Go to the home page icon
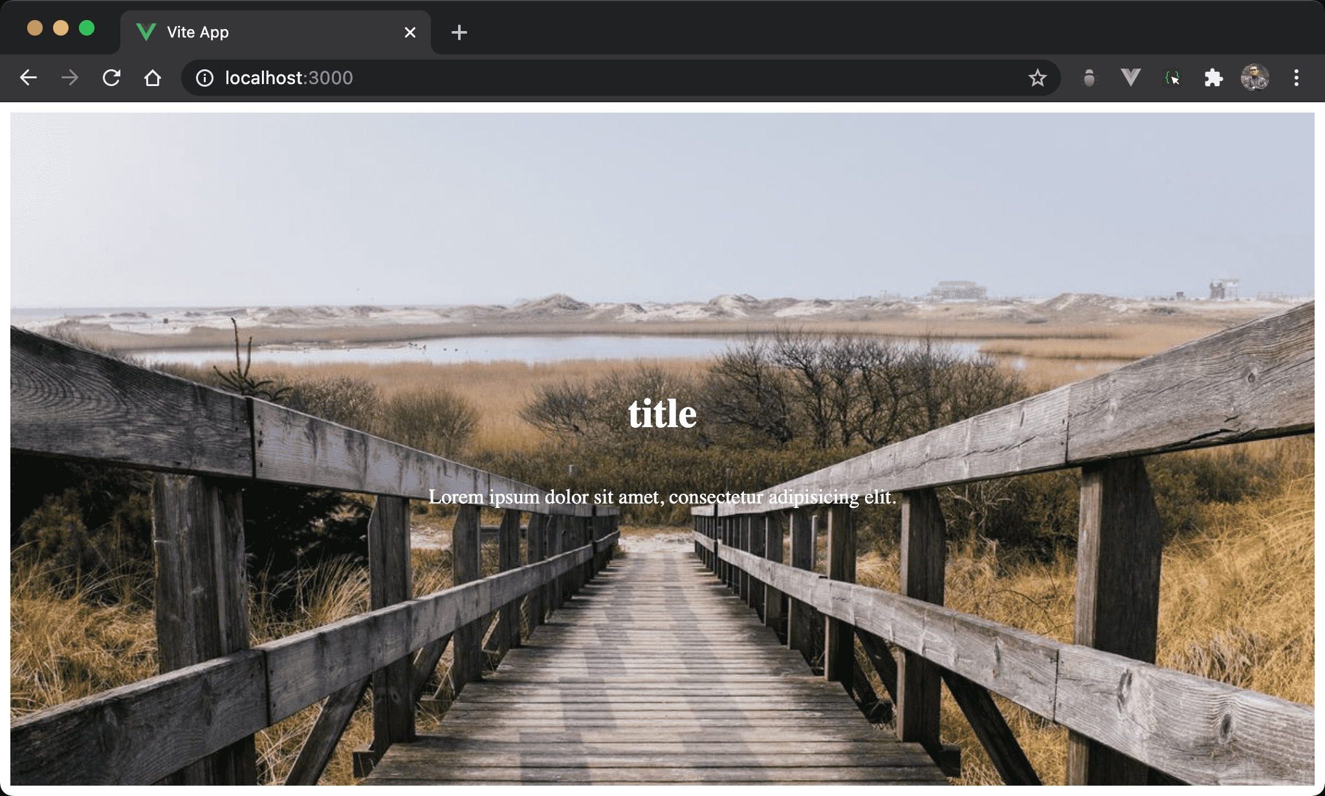The width and height of the screenshot is (1325, 796). click(x=153, y=78)
